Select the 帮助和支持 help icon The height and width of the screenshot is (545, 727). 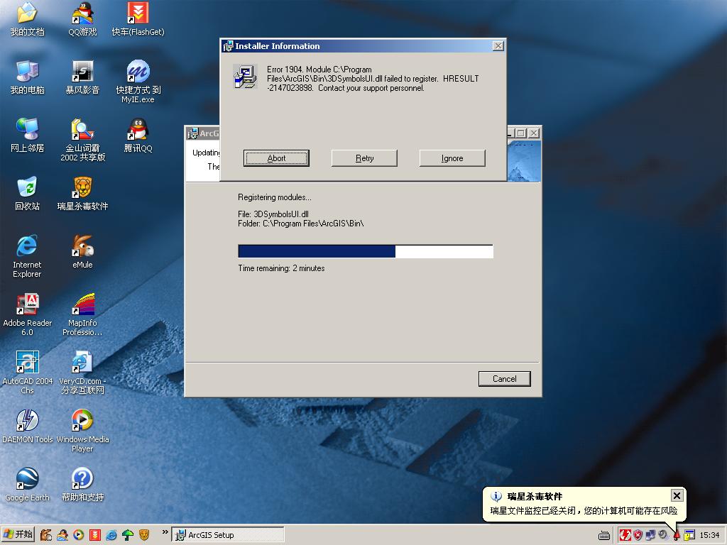click(82, 484)
